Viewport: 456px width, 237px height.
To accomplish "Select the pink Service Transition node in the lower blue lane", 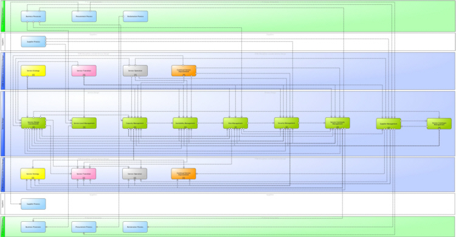I will (84, 174).
